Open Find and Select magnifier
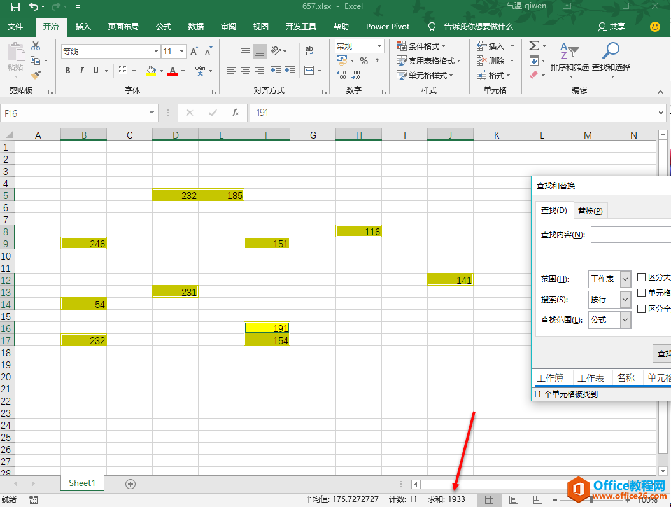This screenshot has width=671, height=507. (611, 60)
